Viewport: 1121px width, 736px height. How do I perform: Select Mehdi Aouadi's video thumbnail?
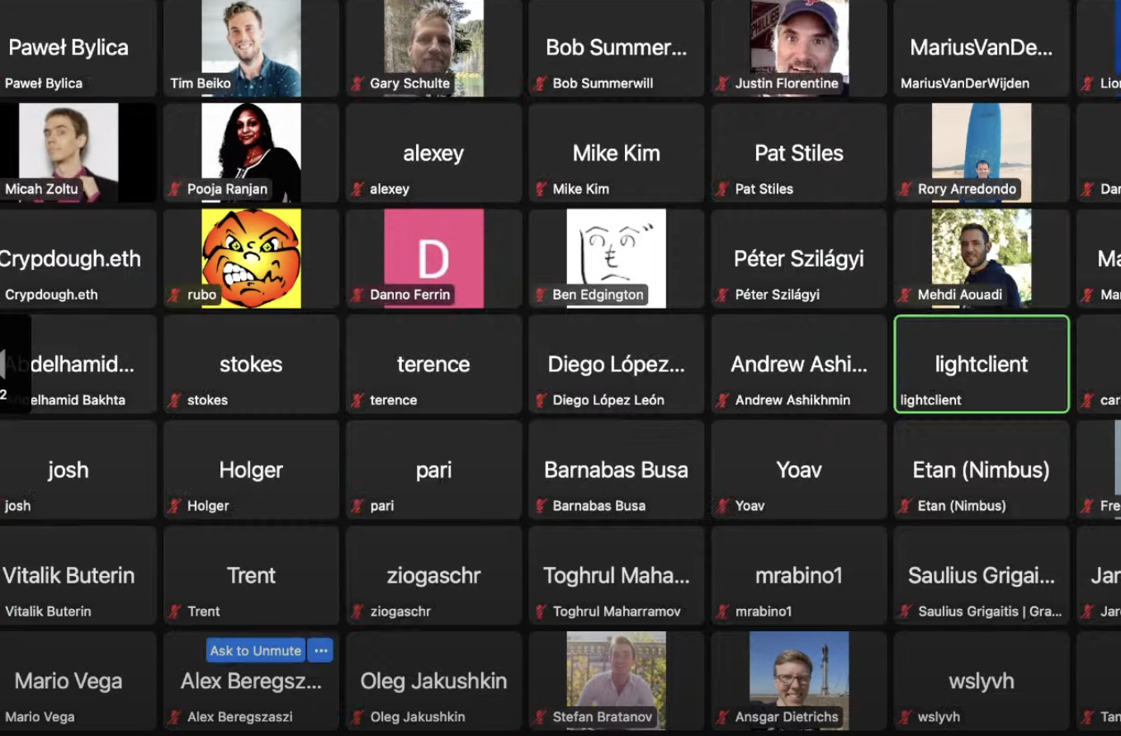pyautogui.click(x=981, y=258)
